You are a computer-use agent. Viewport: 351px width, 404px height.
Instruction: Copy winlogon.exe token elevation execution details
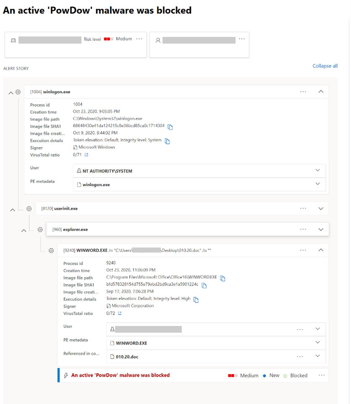167,141
